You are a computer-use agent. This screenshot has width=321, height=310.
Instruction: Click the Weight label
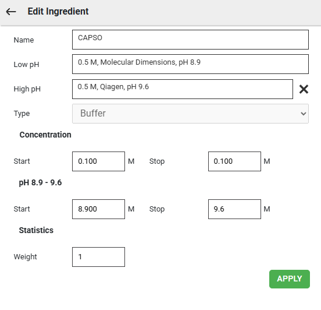pyautogui.click(x=25, y=257)
